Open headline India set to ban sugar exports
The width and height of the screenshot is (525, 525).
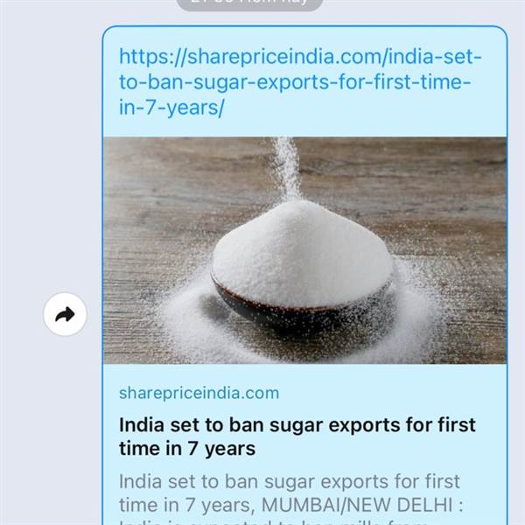click(x=297, y=437)
